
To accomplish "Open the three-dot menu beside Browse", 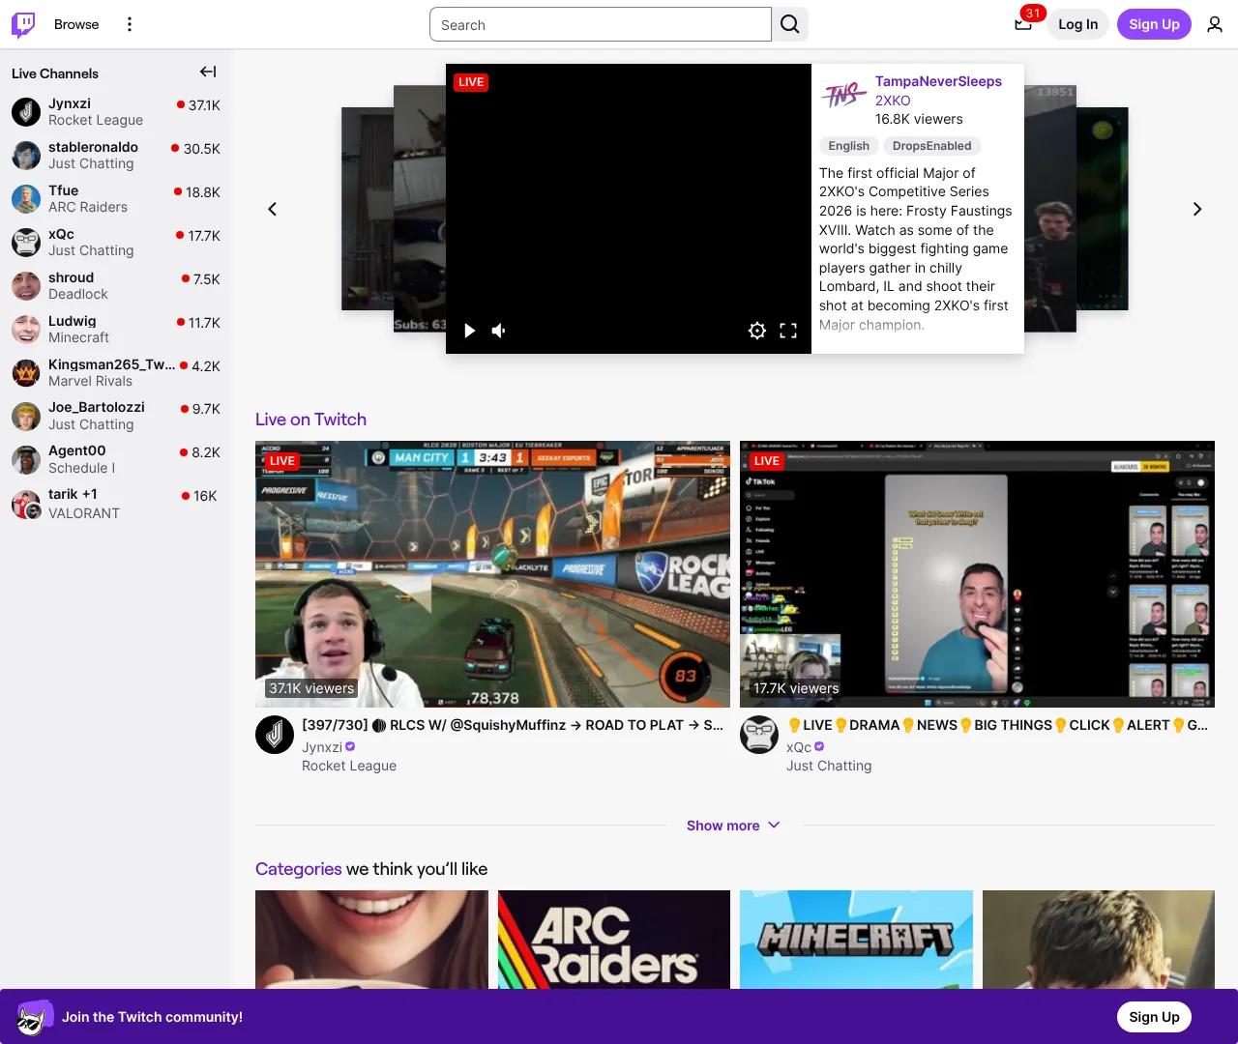I will [x=129, y=23].
